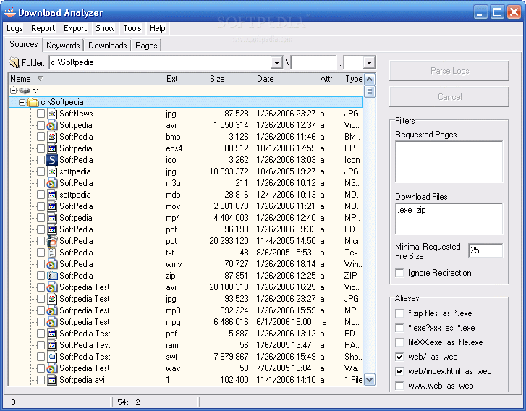Sort by the Date column header
Viewport: 526px width, 411px height.
pos(265,79)
